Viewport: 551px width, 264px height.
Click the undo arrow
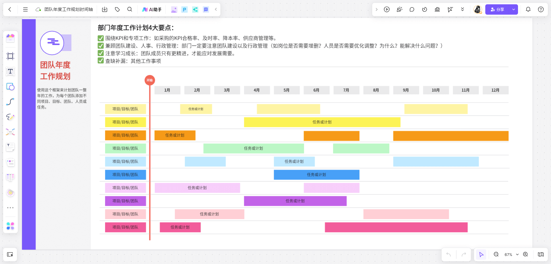tap(449, 255)
